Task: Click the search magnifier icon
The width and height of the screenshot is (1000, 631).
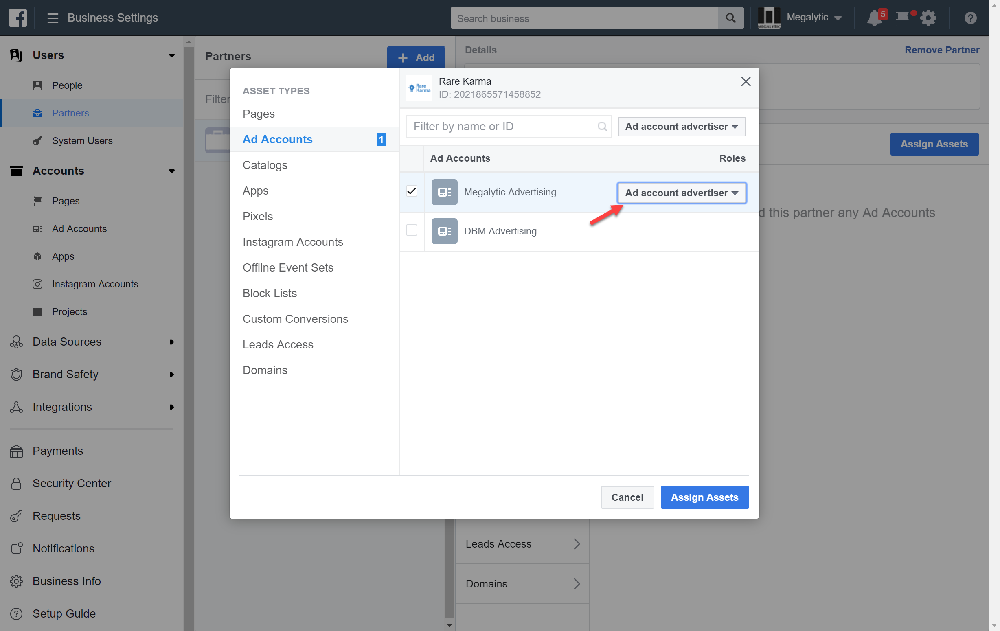Action: coord(730,18)
